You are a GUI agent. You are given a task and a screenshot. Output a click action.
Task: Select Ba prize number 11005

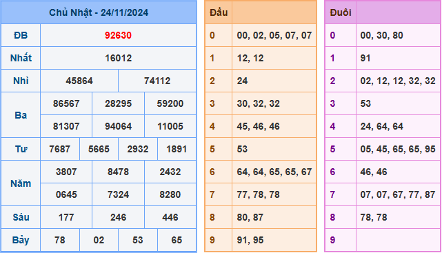click(170, 127)
